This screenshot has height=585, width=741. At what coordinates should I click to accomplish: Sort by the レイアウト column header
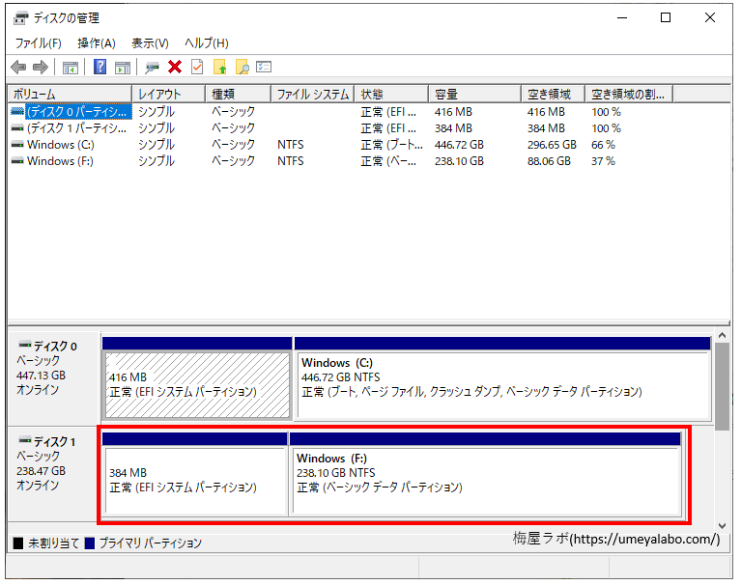click(x=169, y=94)
